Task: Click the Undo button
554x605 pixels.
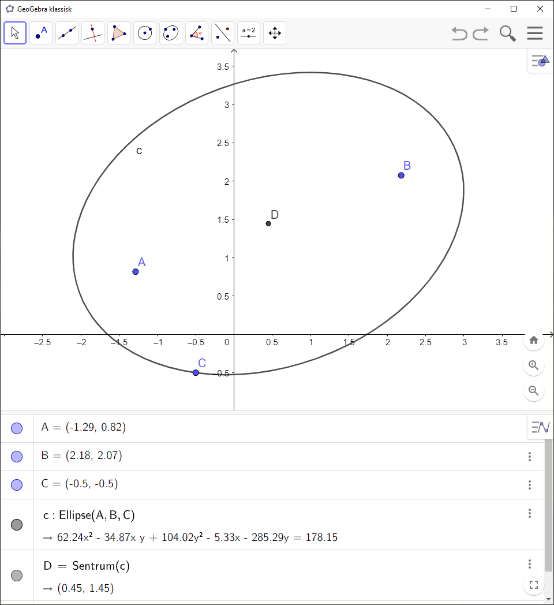Action: [459, 33]
